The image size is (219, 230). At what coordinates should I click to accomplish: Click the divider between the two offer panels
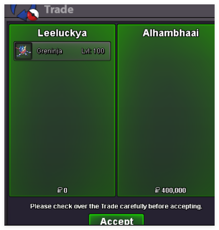[x=116, y=110]
